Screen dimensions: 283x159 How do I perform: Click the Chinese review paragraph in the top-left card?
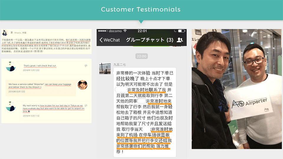pyautogui.click(x=46, y=46)
